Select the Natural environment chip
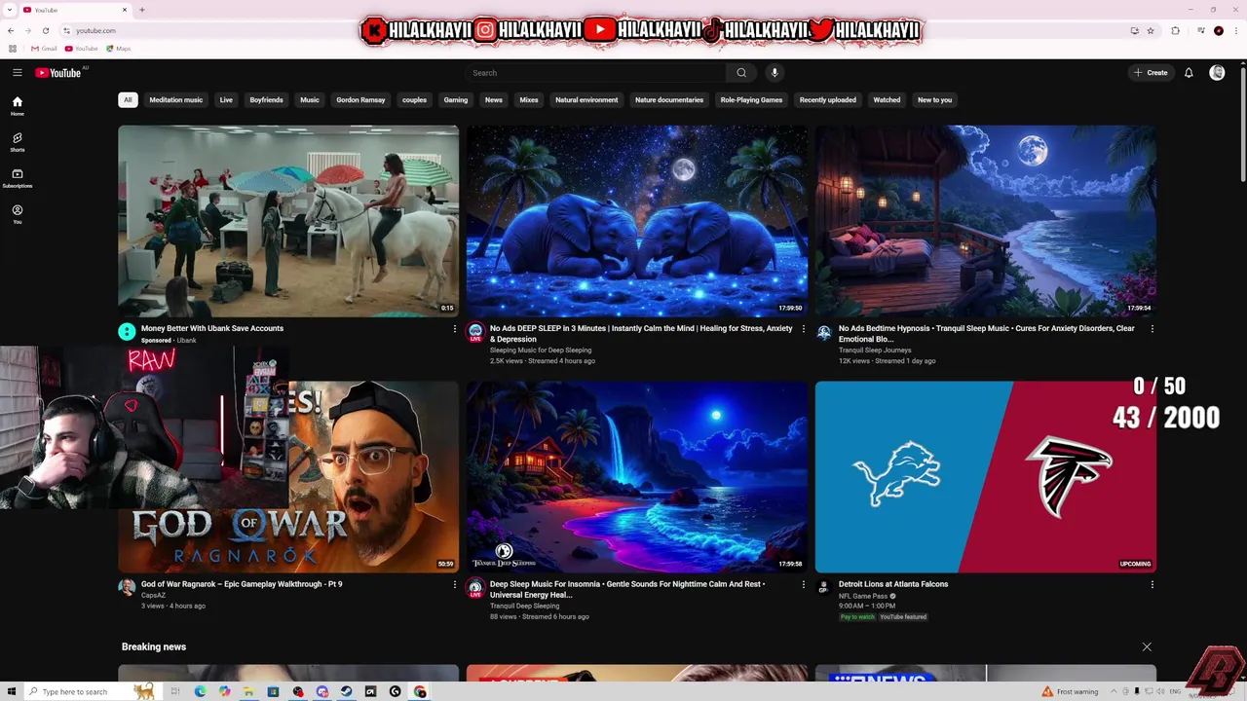 click(x=586, y=99)
